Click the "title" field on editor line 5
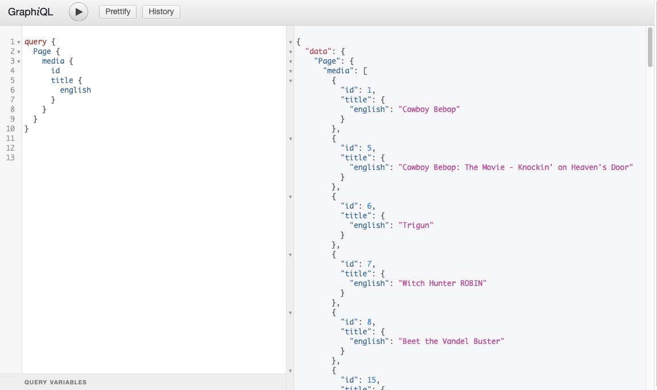 point(62,80)
